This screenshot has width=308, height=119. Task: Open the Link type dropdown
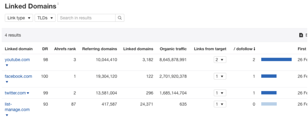pyautogui.click(x=19, y=18)
